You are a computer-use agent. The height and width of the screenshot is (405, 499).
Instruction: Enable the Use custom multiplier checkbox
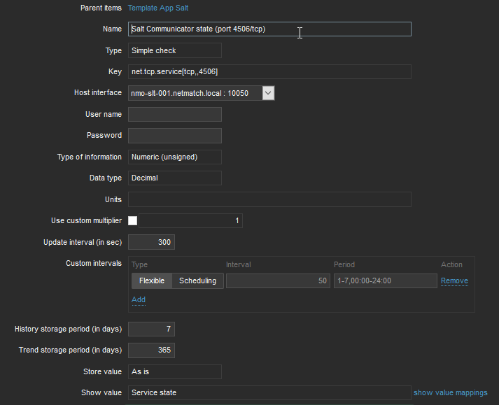tap(132, 221)
